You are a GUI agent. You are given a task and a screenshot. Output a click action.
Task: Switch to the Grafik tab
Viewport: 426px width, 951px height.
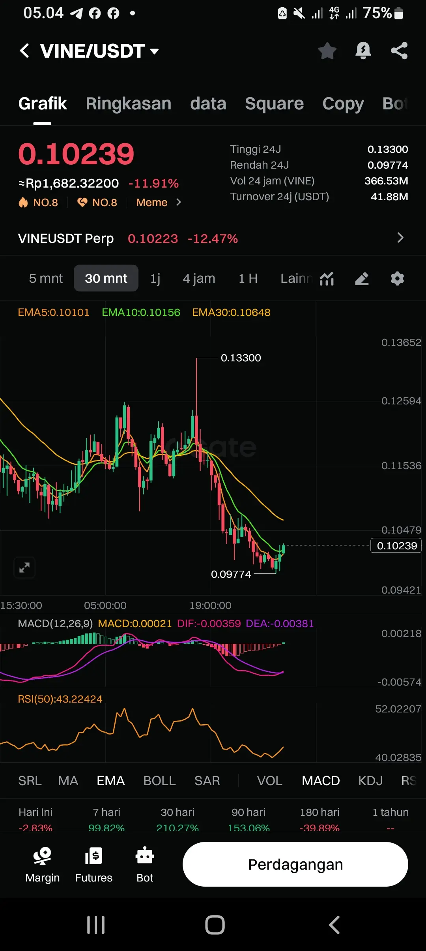click(x=43, y=103)
